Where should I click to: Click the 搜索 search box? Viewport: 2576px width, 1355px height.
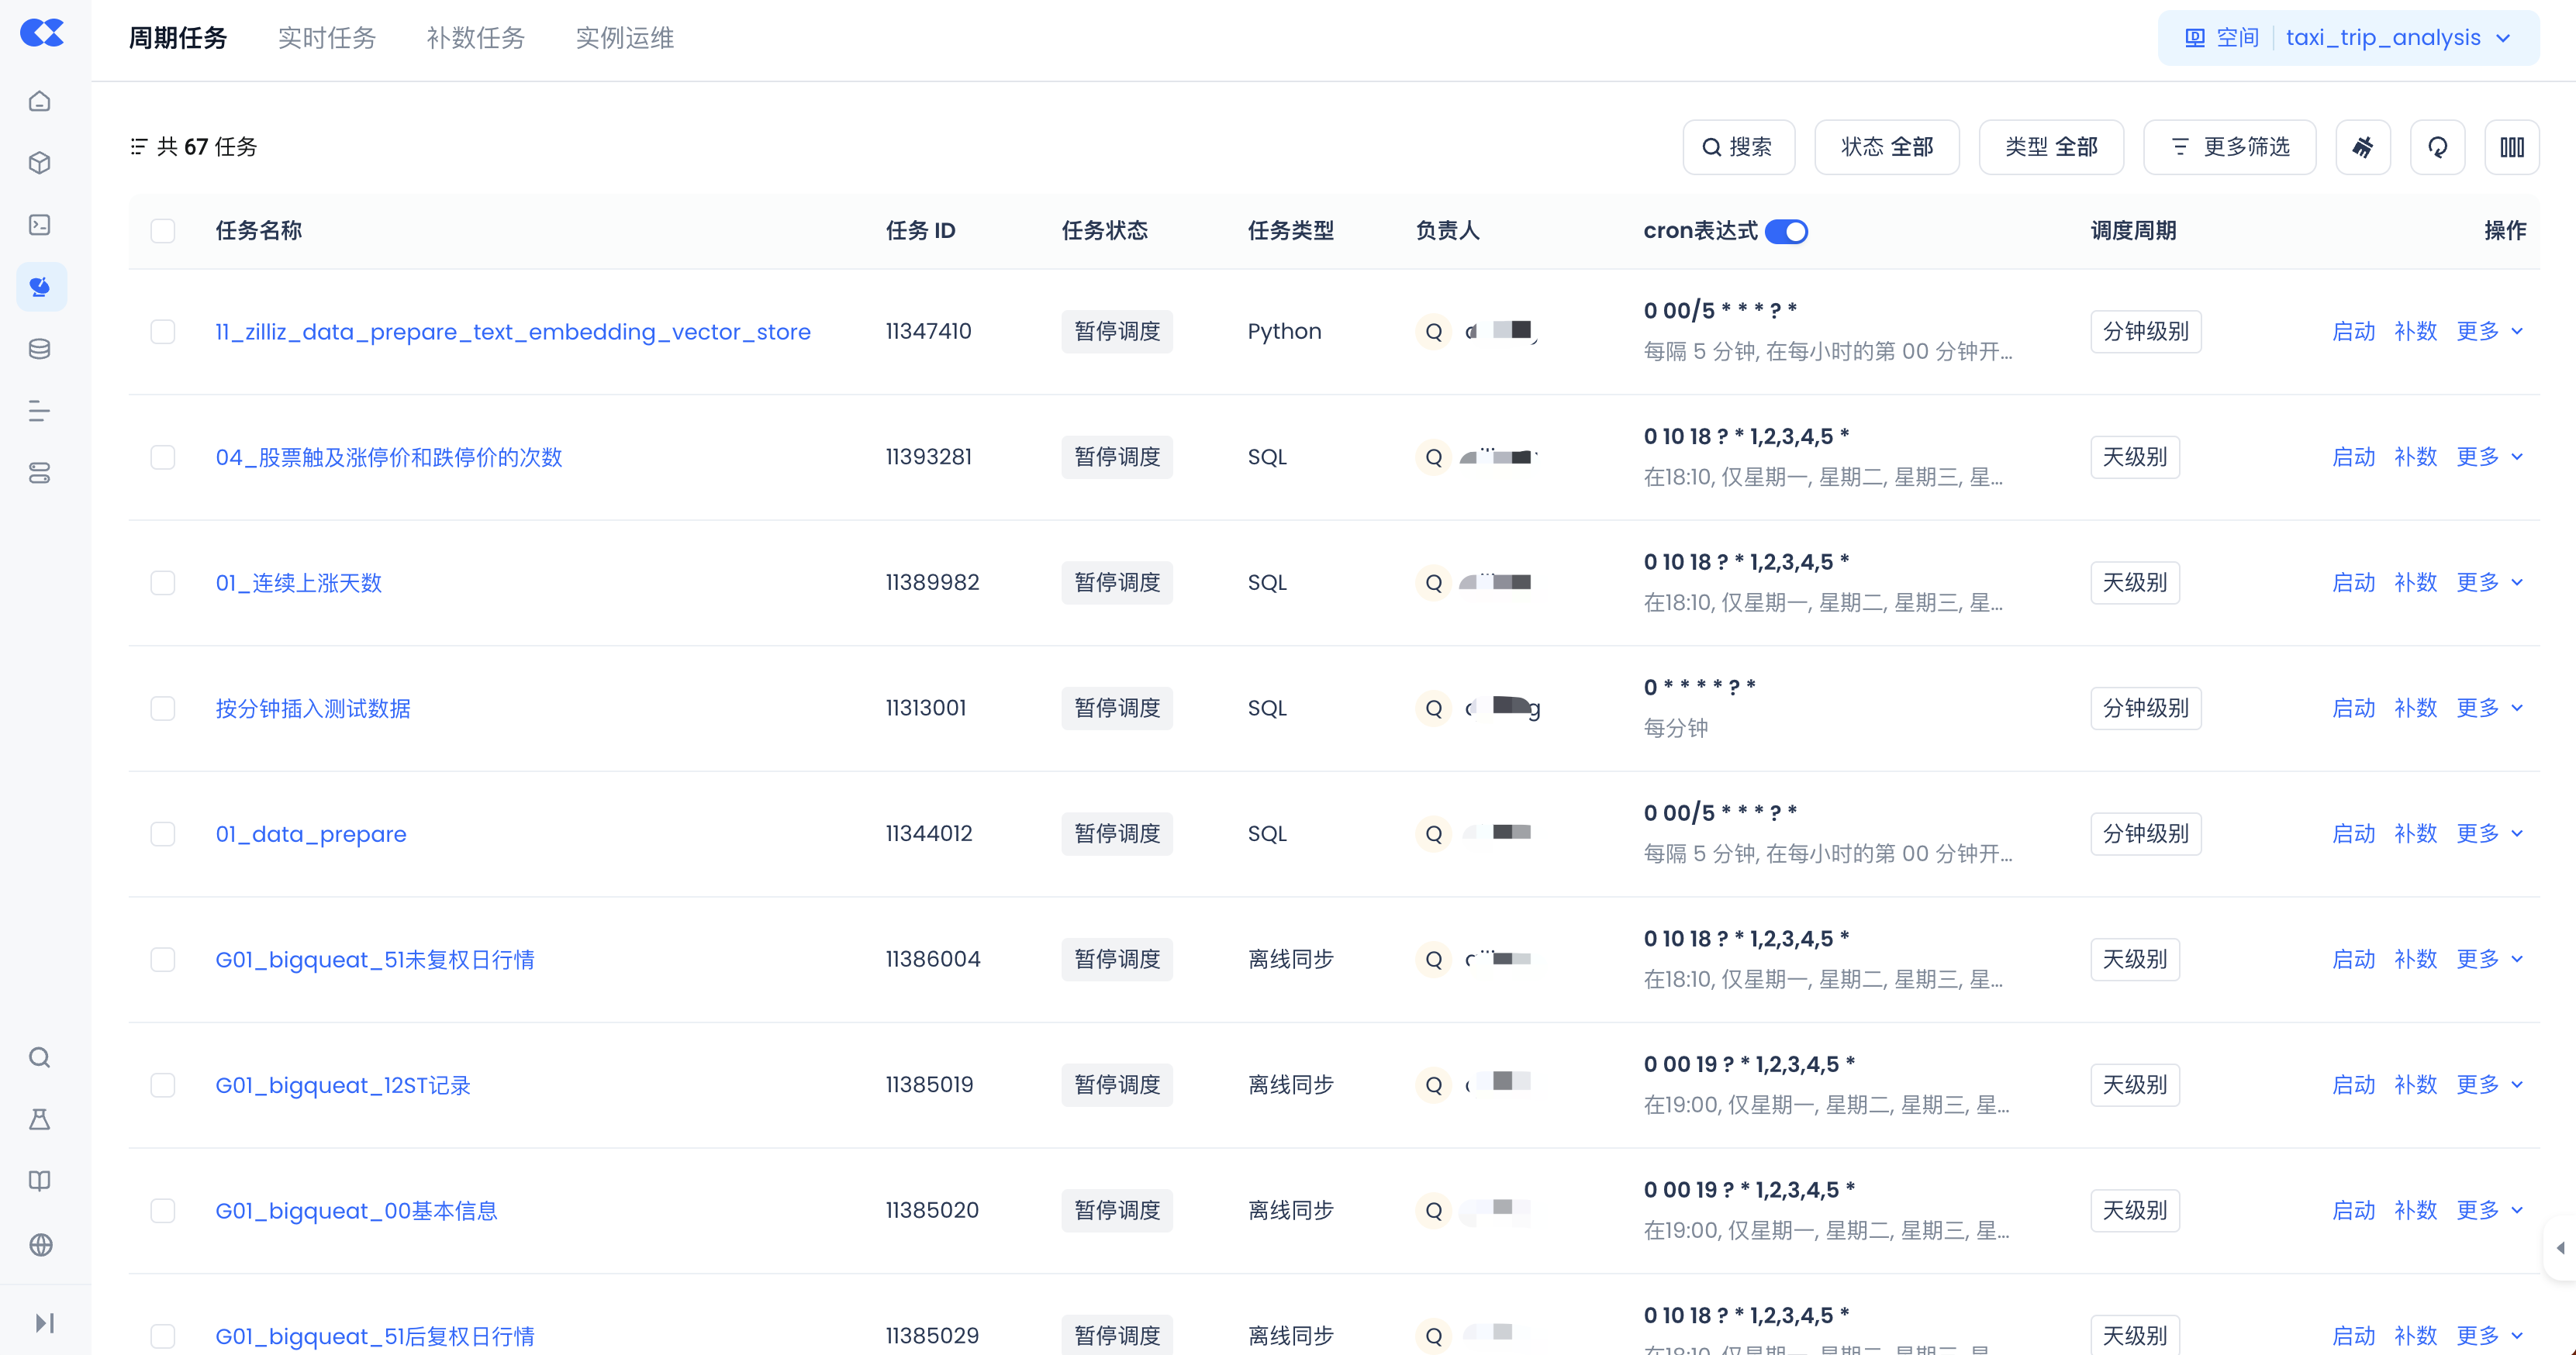[1738, 147]
